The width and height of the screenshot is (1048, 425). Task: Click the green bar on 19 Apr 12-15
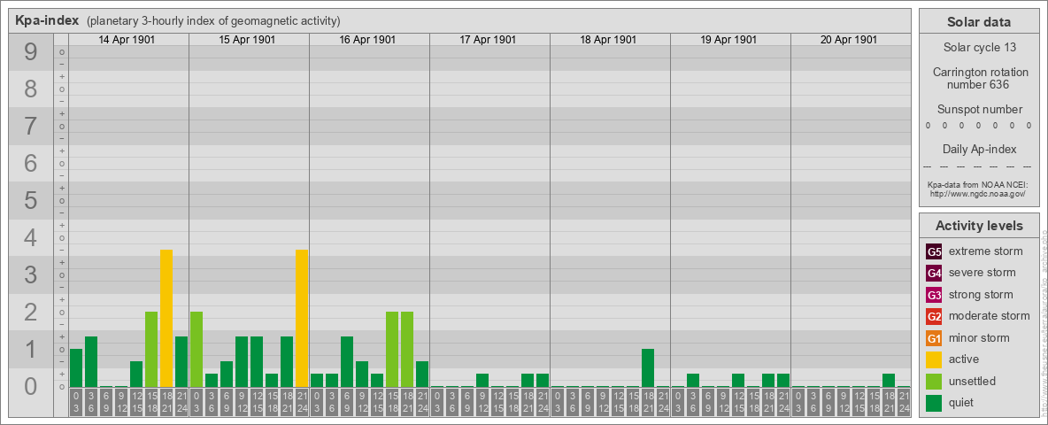pos(738,380)
